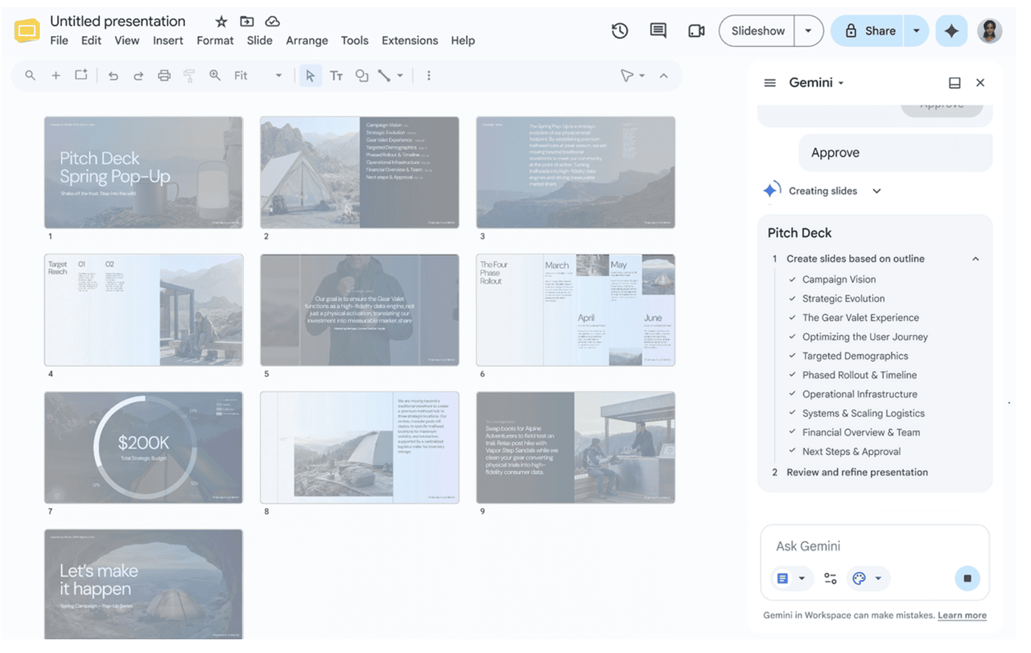Add a new slide with plus icon
The image size is (1031, 653).
(x=56, y=75)
